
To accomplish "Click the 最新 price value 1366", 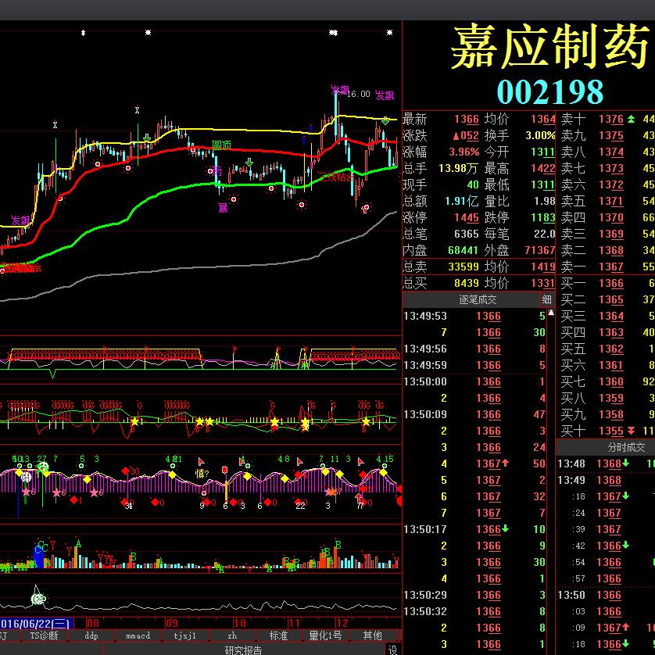I will pyautogui.click(x=467, y=120).
